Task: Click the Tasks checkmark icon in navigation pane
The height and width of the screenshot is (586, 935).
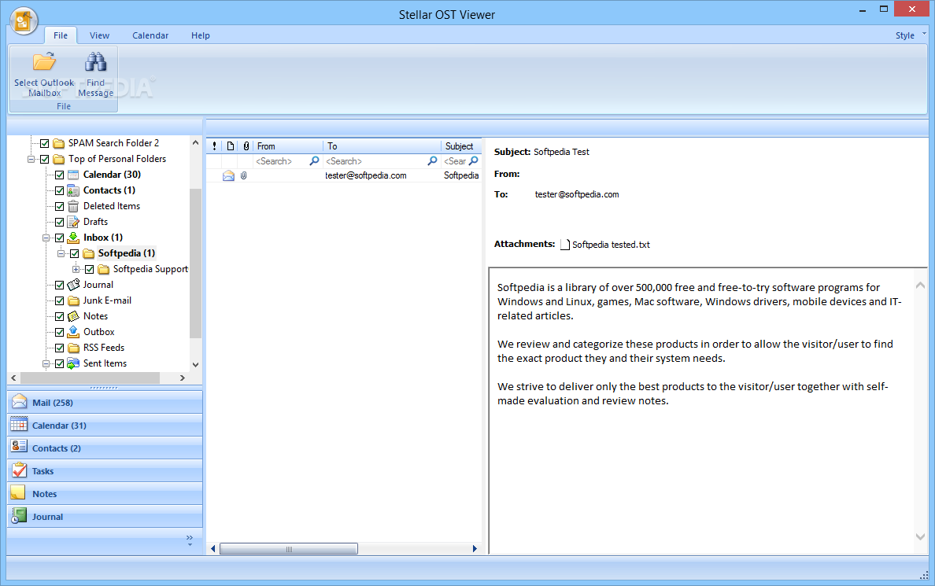Action: click(x=19, y=470)
